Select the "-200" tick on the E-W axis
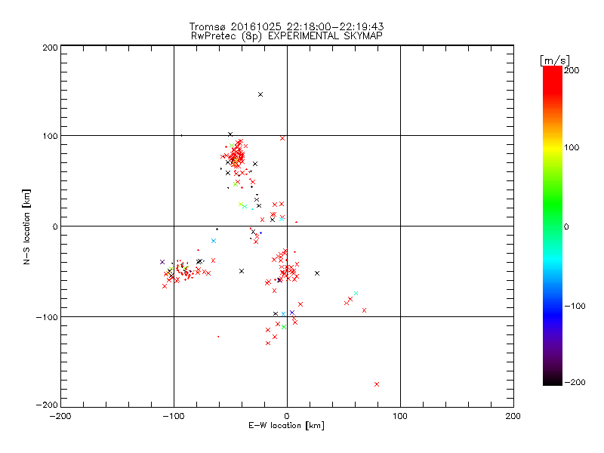604x453 pixels. [60, 416]
